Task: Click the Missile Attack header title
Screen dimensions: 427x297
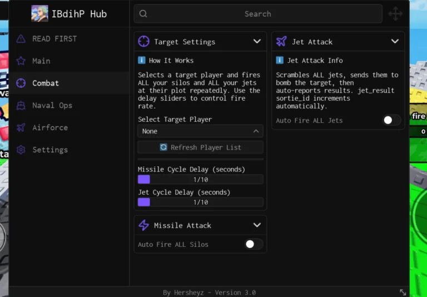Action: click(182, 225)
